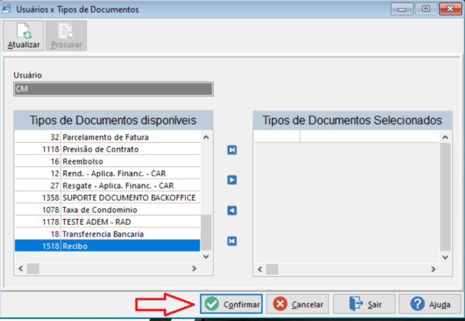Maximize the Usuários x Tipos de Documentos window

tap(426, 9)
